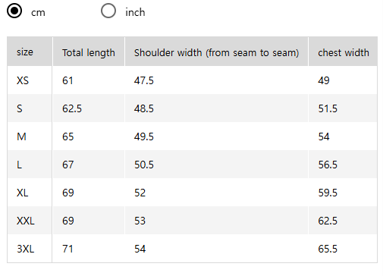Select the XXL size row label

click(26, 221)
